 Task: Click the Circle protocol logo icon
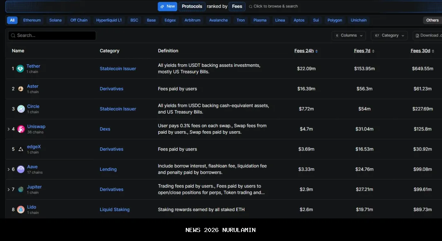[21, 109]
